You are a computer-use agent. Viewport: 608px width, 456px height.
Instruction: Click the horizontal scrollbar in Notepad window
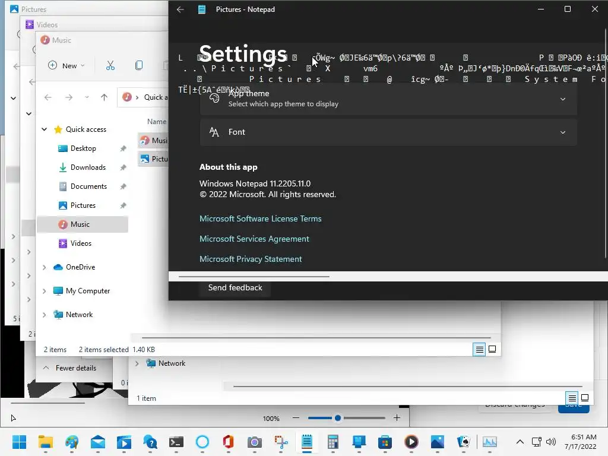(x=254, y=277)
